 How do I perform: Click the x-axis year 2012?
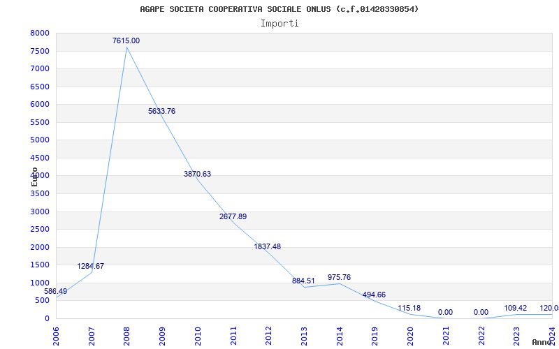tap(269, 336)
